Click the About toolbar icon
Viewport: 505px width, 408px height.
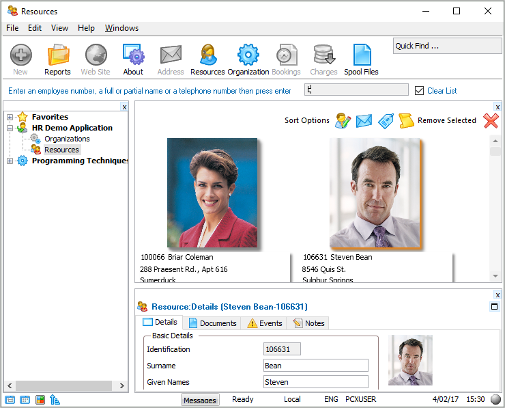click(x=133, y=55)
